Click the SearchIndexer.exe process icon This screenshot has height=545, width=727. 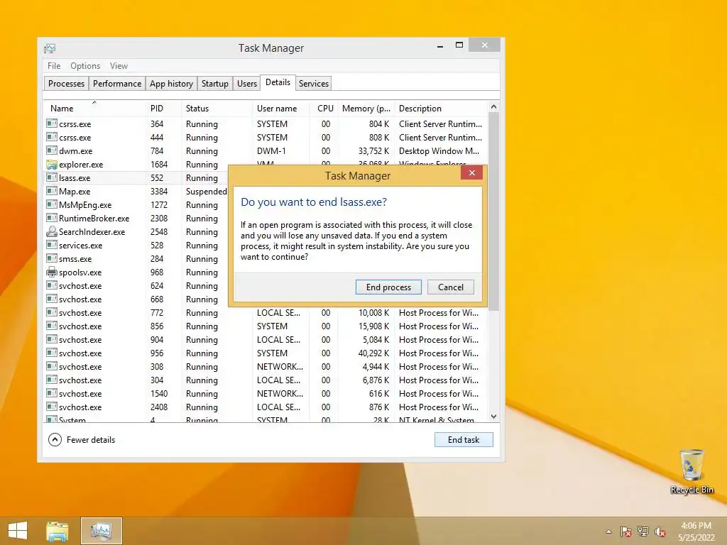click(51, 232)
